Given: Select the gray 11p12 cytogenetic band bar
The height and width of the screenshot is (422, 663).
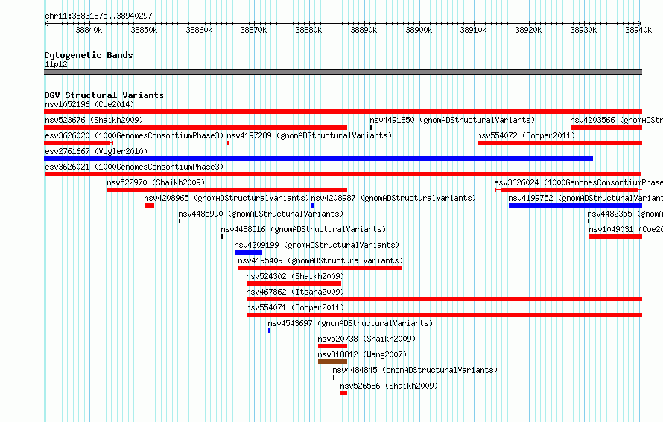Looking at the screenshot, I should tap(343, 72).
